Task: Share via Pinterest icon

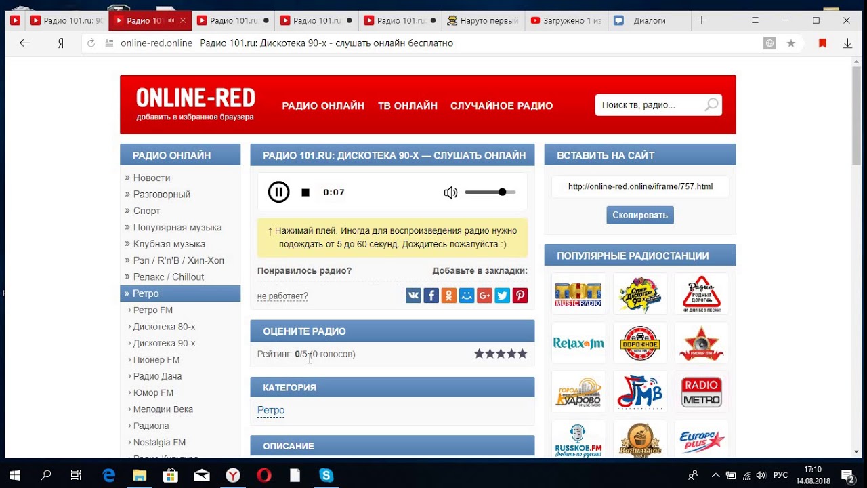Action: [520, 296]
